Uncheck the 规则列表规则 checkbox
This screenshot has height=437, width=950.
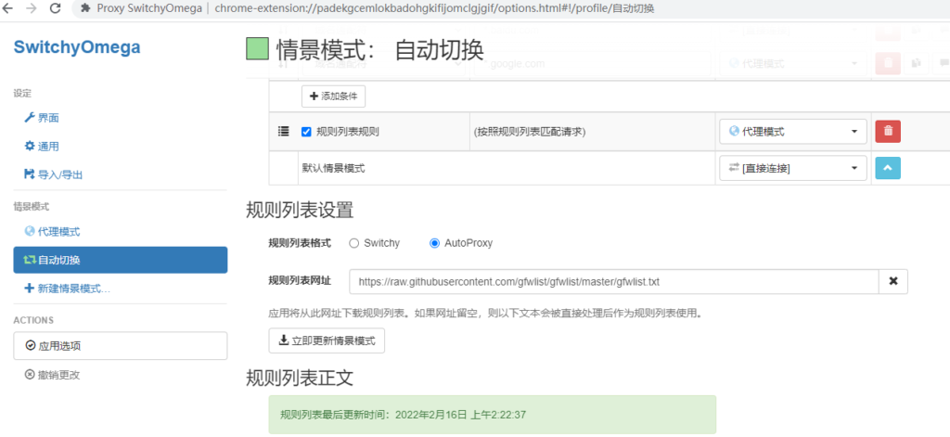point(306,132)
